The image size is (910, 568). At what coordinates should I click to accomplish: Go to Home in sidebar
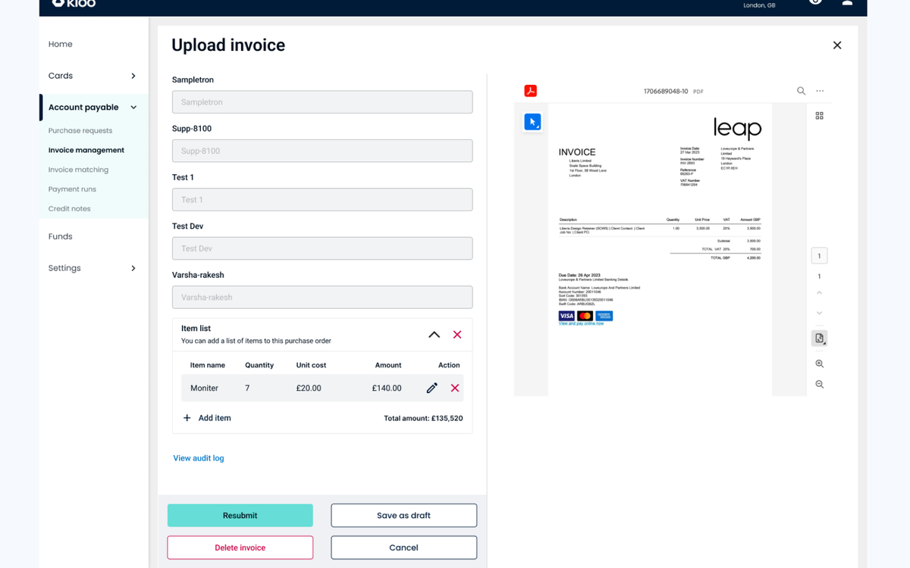coord(61,44)
